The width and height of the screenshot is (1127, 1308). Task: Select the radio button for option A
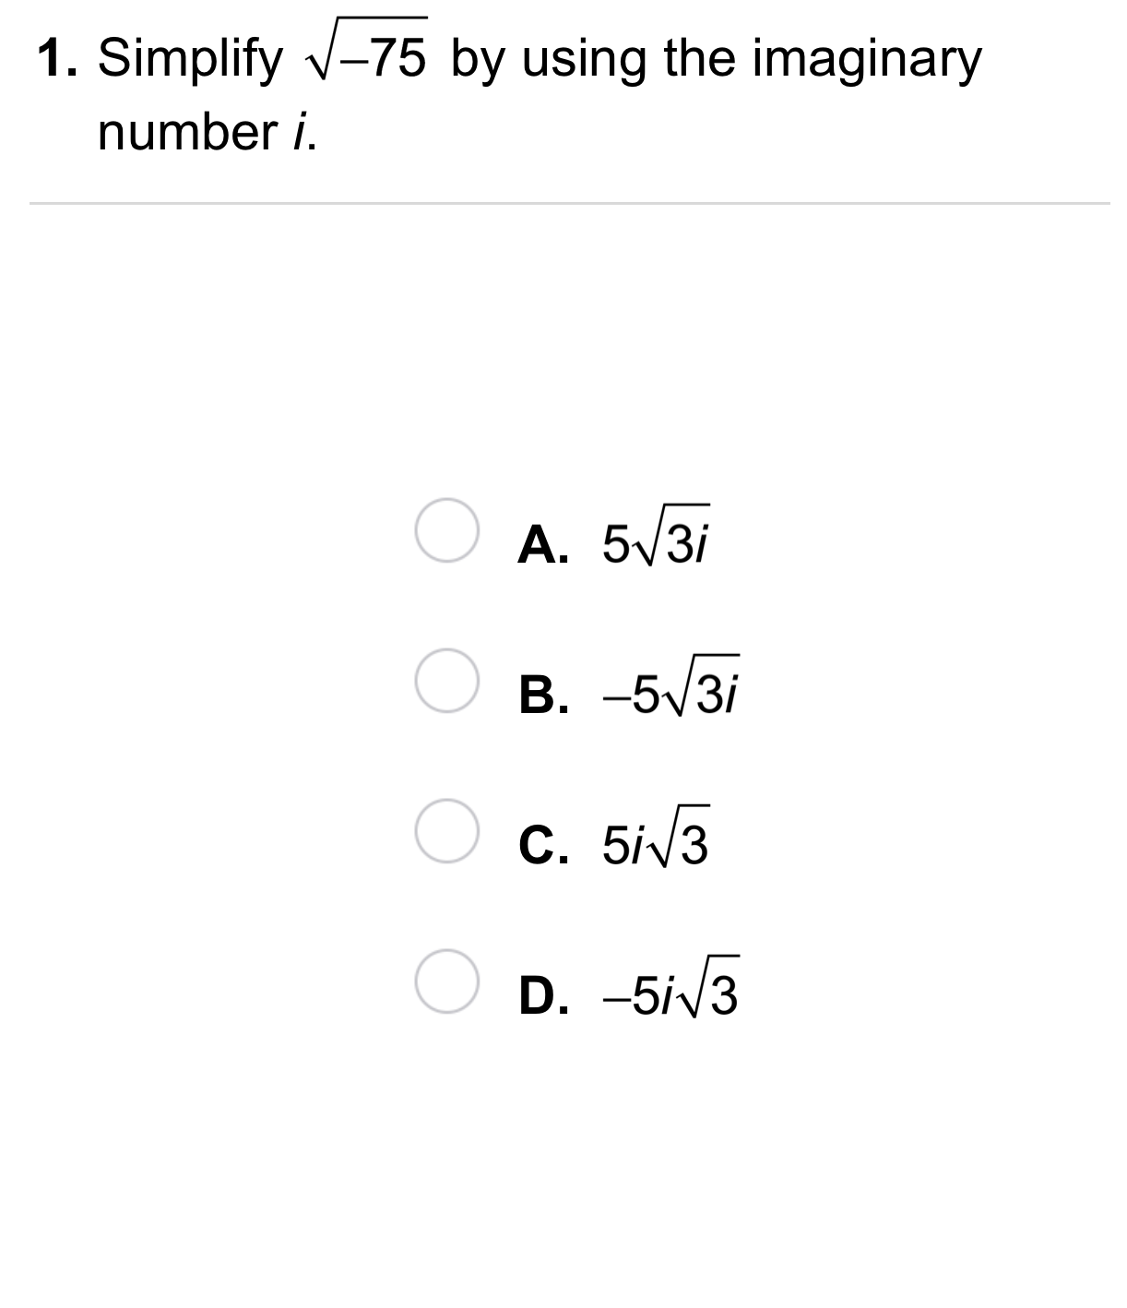pyautogui.click(x=446, y=530)
